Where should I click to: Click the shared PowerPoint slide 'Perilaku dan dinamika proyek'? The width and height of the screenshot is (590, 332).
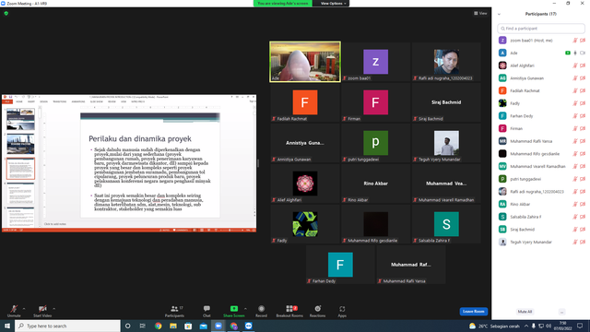pyautogui.click(x=150, y=165)
